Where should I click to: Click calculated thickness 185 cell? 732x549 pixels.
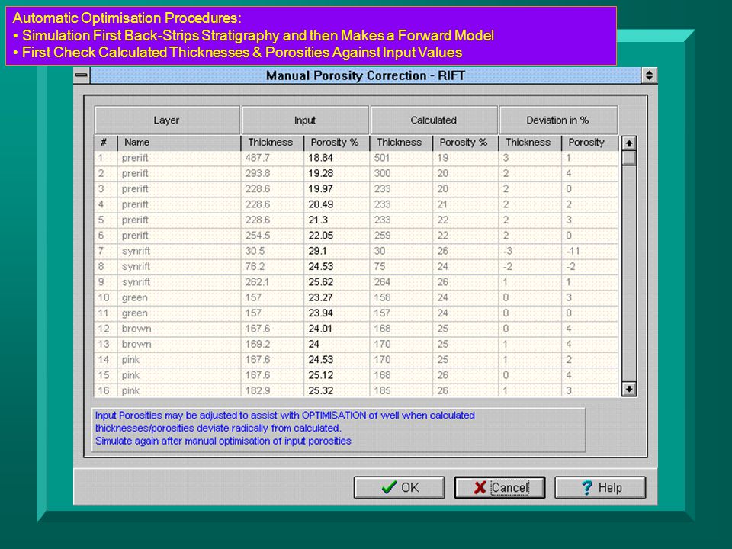402,390
